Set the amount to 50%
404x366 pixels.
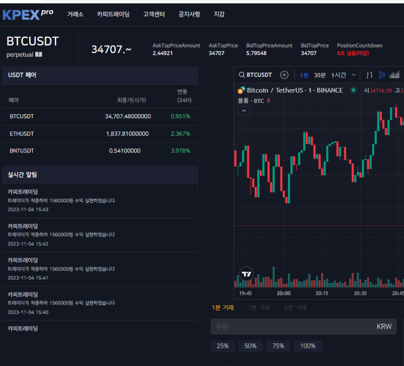(x=250, y=346)
